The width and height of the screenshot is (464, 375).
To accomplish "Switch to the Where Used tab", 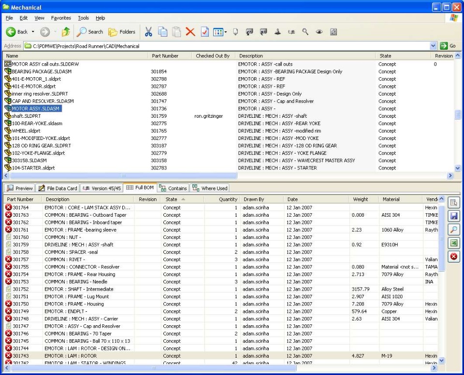I will pos(210,188).
